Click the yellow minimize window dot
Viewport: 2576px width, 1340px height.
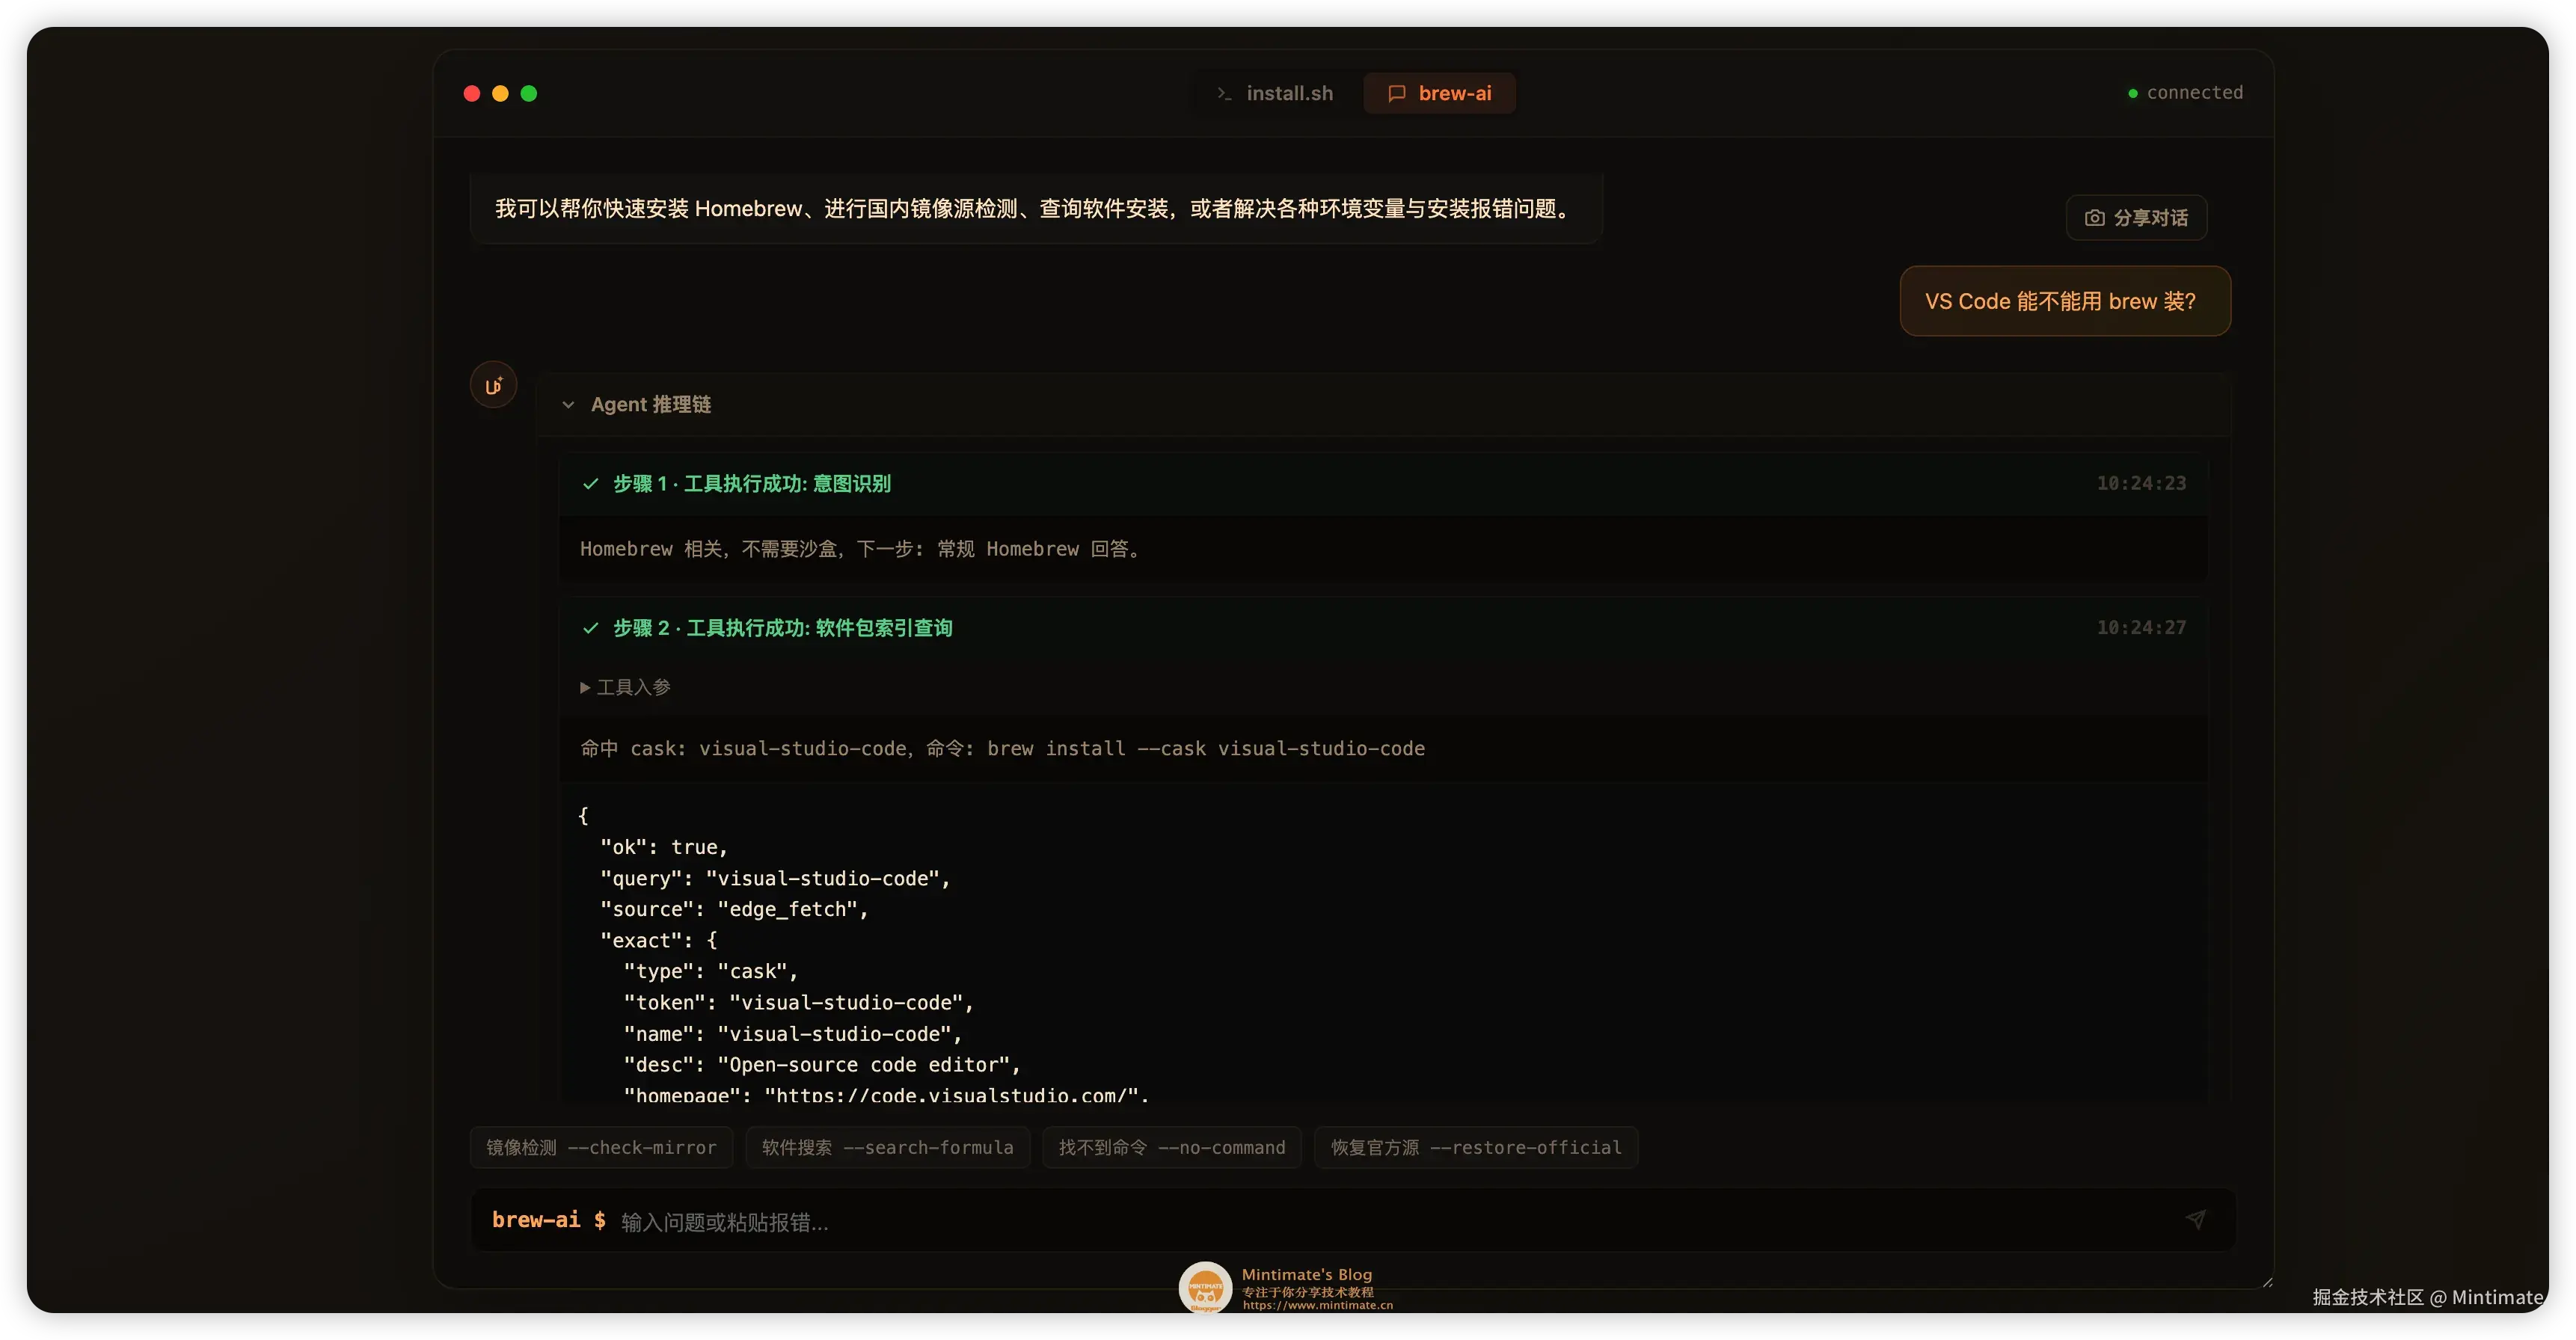click(500, 93)
